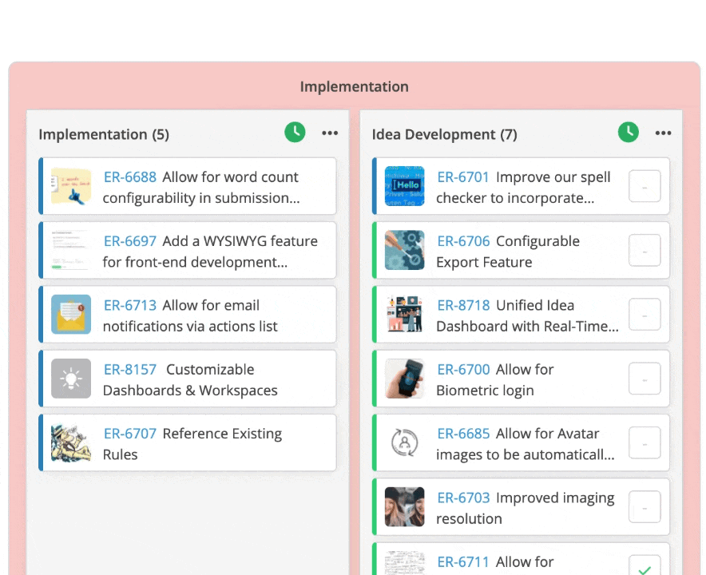Screen dimensions: 706x575
Task: Open idea link ER-6706
Action: [x=463, y=241]
